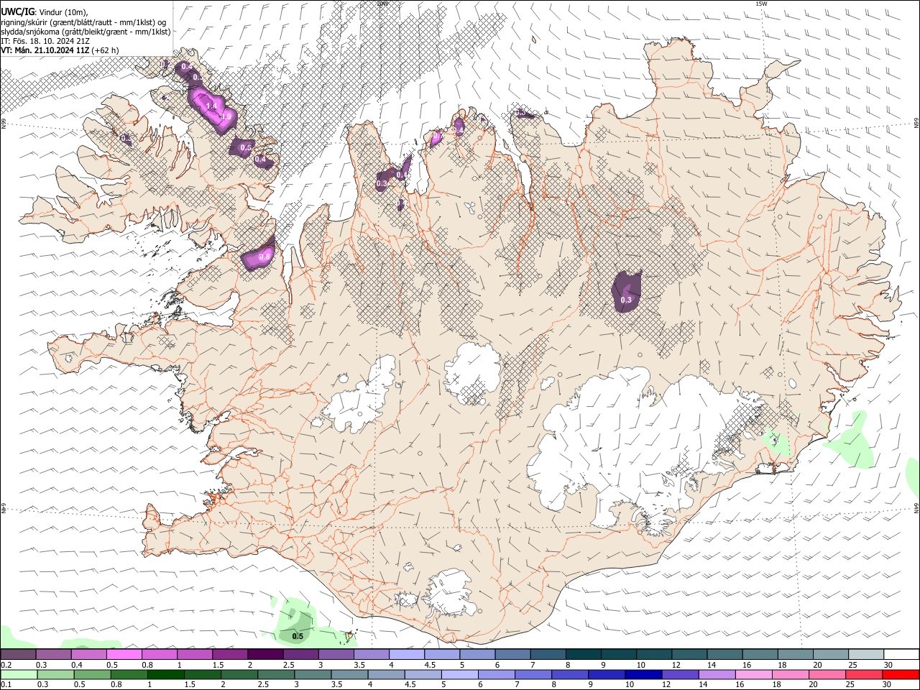This screenshot has height=690, width=920.
Task: Select the darkest green 1 swatch in the lower scale
Action: (165, 675)
